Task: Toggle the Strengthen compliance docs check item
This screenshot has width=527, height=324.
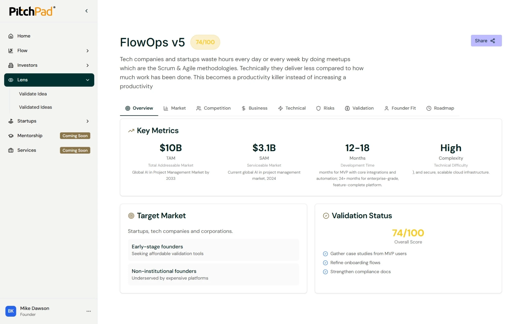Action: (x=325, y=272)
